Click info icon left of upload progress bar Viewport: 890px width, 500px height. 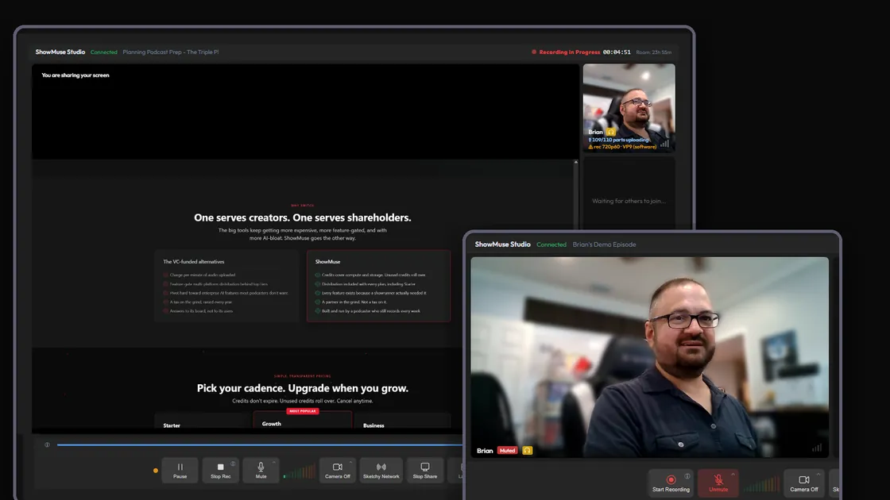[47, 445]
